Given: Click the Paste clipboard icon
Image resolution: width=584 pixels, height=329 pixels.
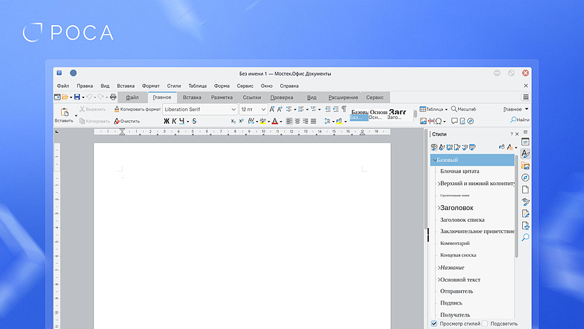Looking at the screenshot, I should [x=64, y=111].
